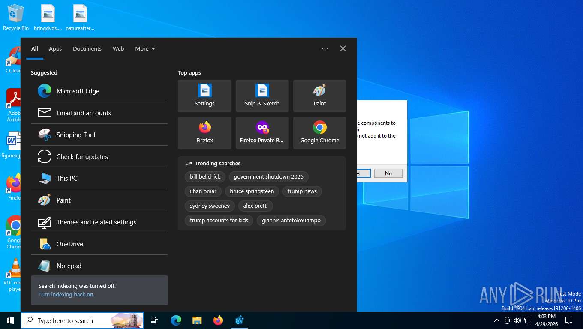
Task: Open Task View on taskbar
Action: (154, 320)
